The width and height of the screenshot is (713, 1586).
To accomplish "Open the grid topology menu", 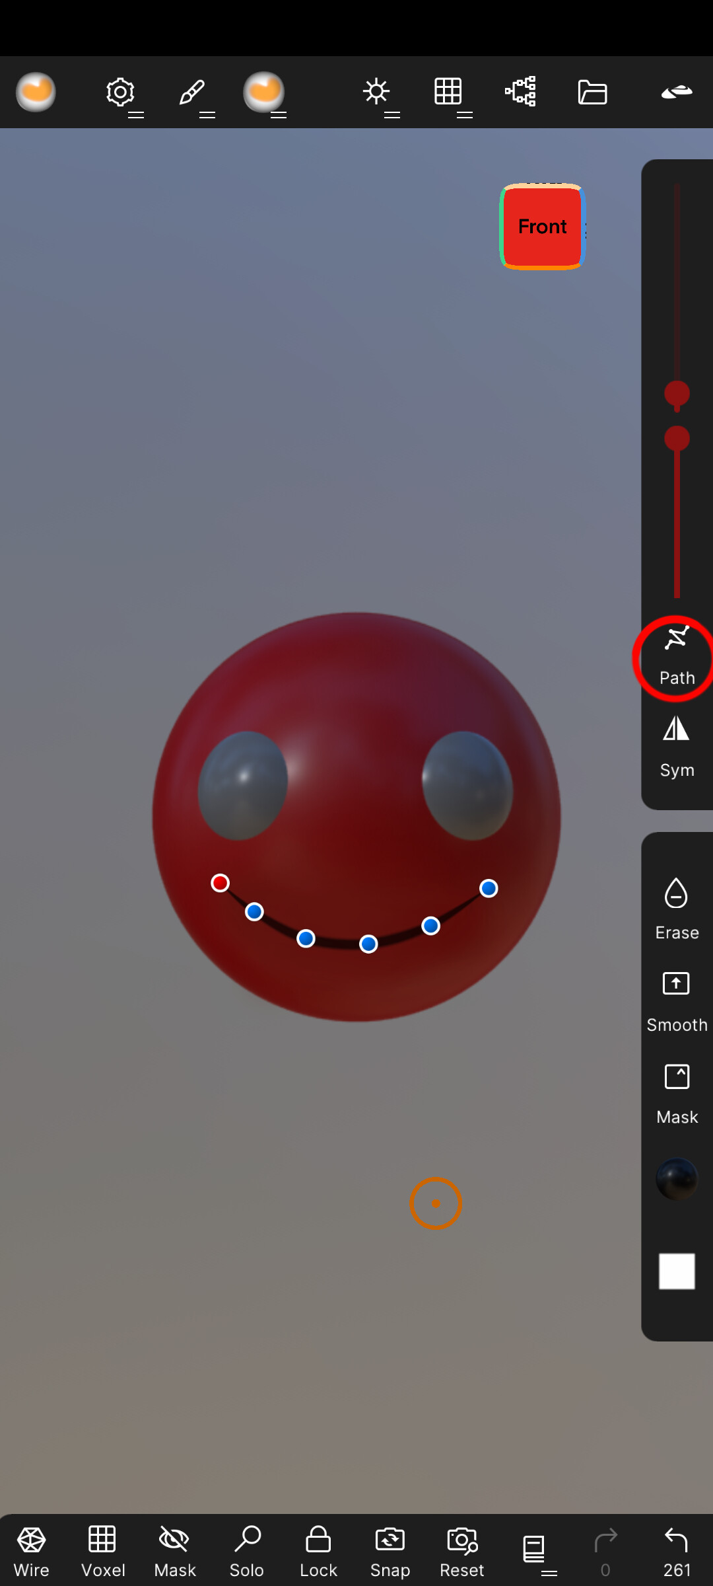I will (x=448, y=92).
